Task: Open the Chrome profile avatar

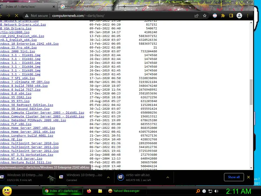Action: 239,16
